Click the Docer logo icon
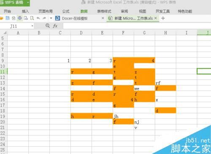This screenshot has height=154, width=211. pyautogui.click(x=58, y=18)
